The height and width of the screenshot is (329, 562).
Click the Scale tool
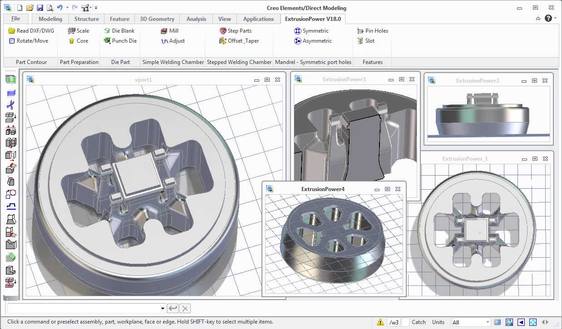tap(79, 31)
